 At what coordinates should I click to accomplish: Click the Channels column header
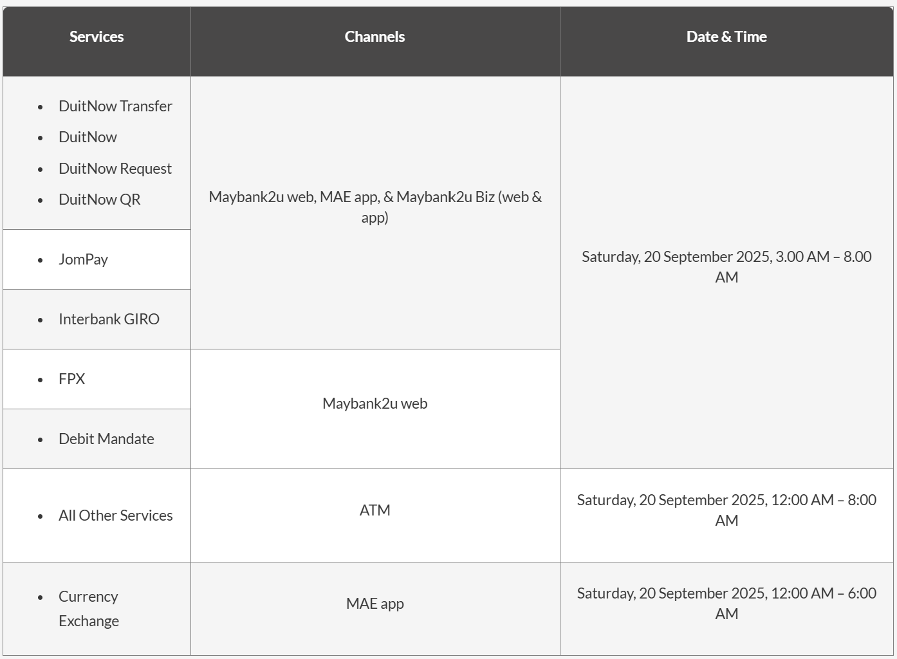tap(375, 37)
